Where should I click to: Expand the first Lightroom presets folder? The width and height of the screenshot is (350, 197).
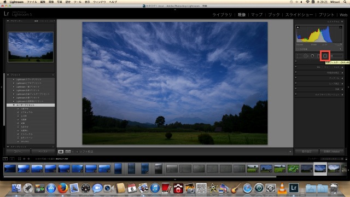[14, 79]
